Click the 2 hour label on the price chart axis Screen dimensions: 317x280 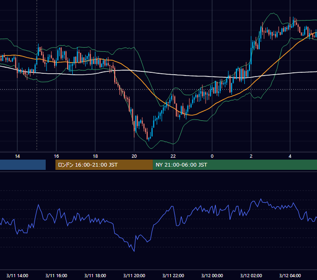click(x=251, y=156)
